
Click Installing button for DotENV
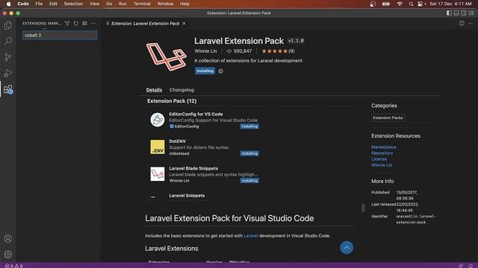click(x=249, y=153)
